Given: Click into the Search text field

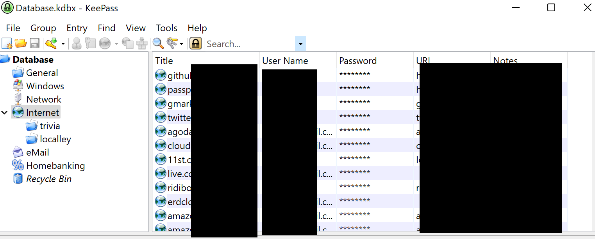Looking at the screenshot, I should [x=249, y=44].
